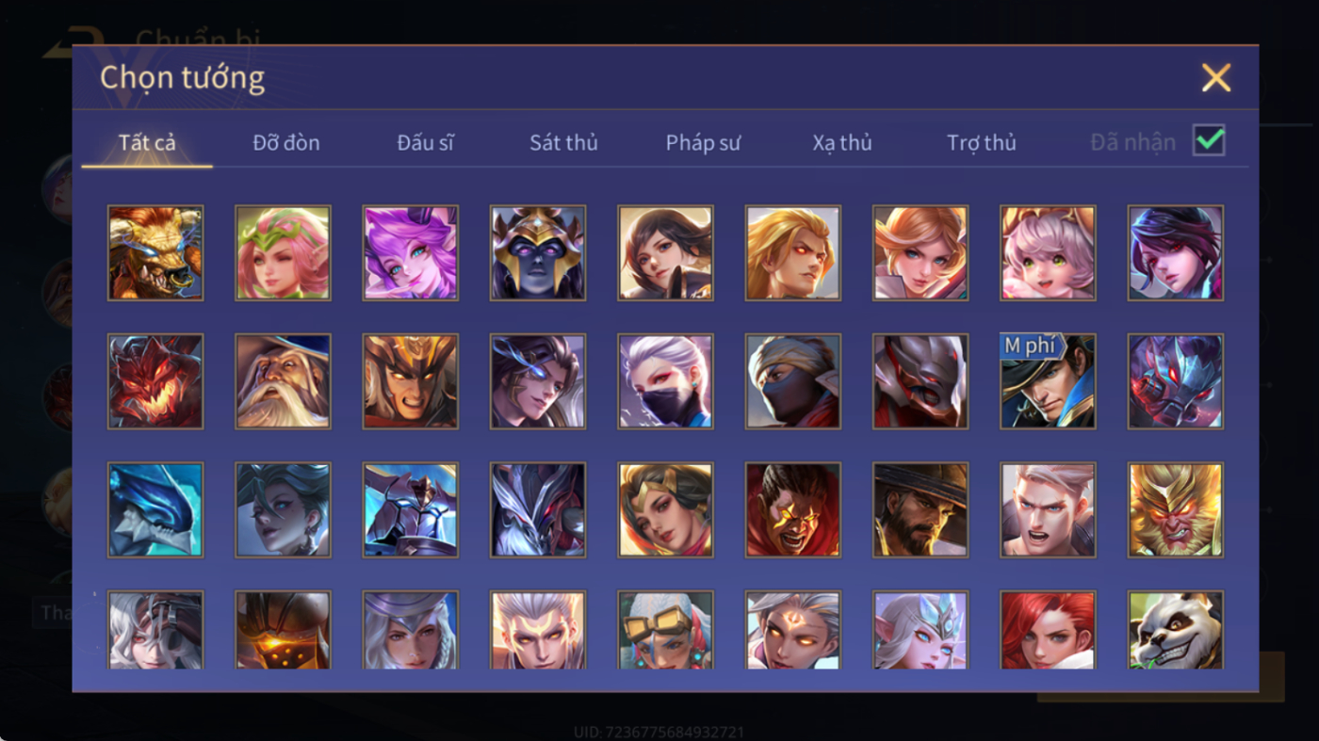Pick the golden monkey king hero
The image size is (1319, 741).
[x=1175, y=509]
